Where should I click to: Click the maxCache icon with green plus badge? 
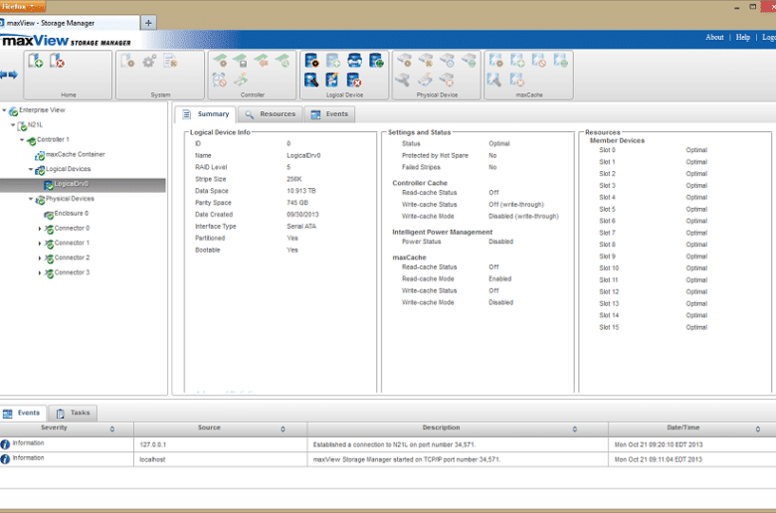tap(517, 61)
